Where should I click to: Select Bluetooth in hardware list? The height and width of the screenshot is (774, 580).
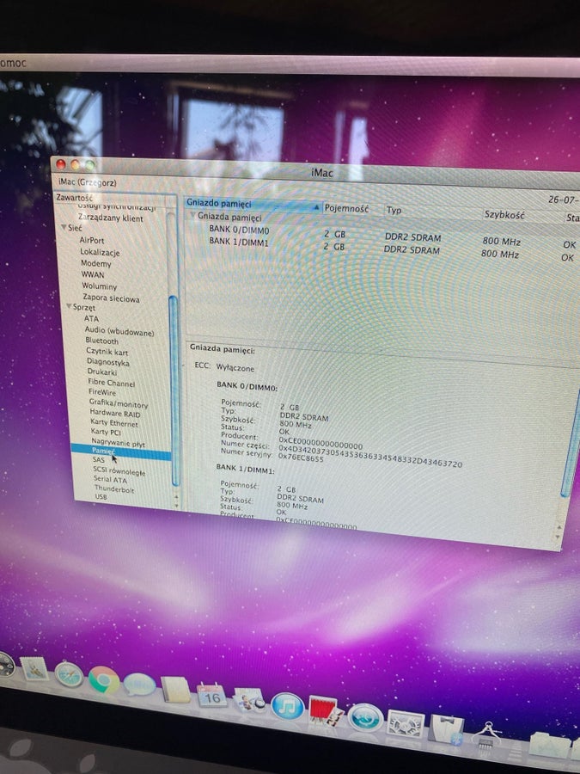tap(101, 341)
